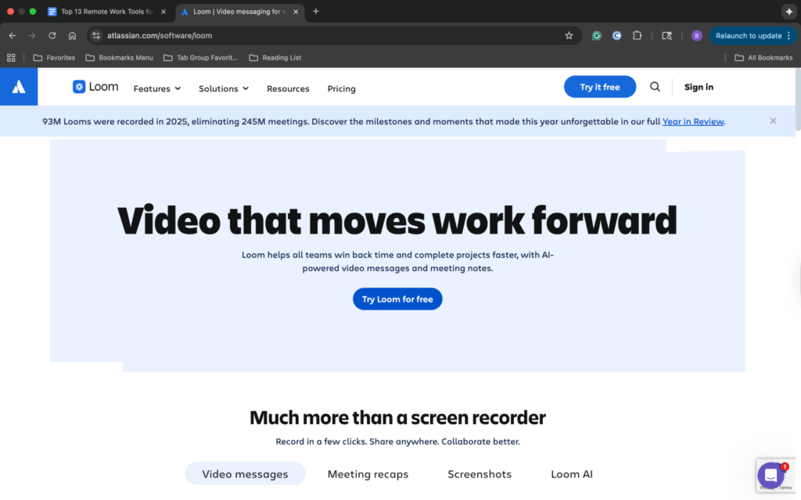Close the Top 13 Remote Work Tools tab
The height and width of the screenshot is (500, 801).
[x=163, y=12]
